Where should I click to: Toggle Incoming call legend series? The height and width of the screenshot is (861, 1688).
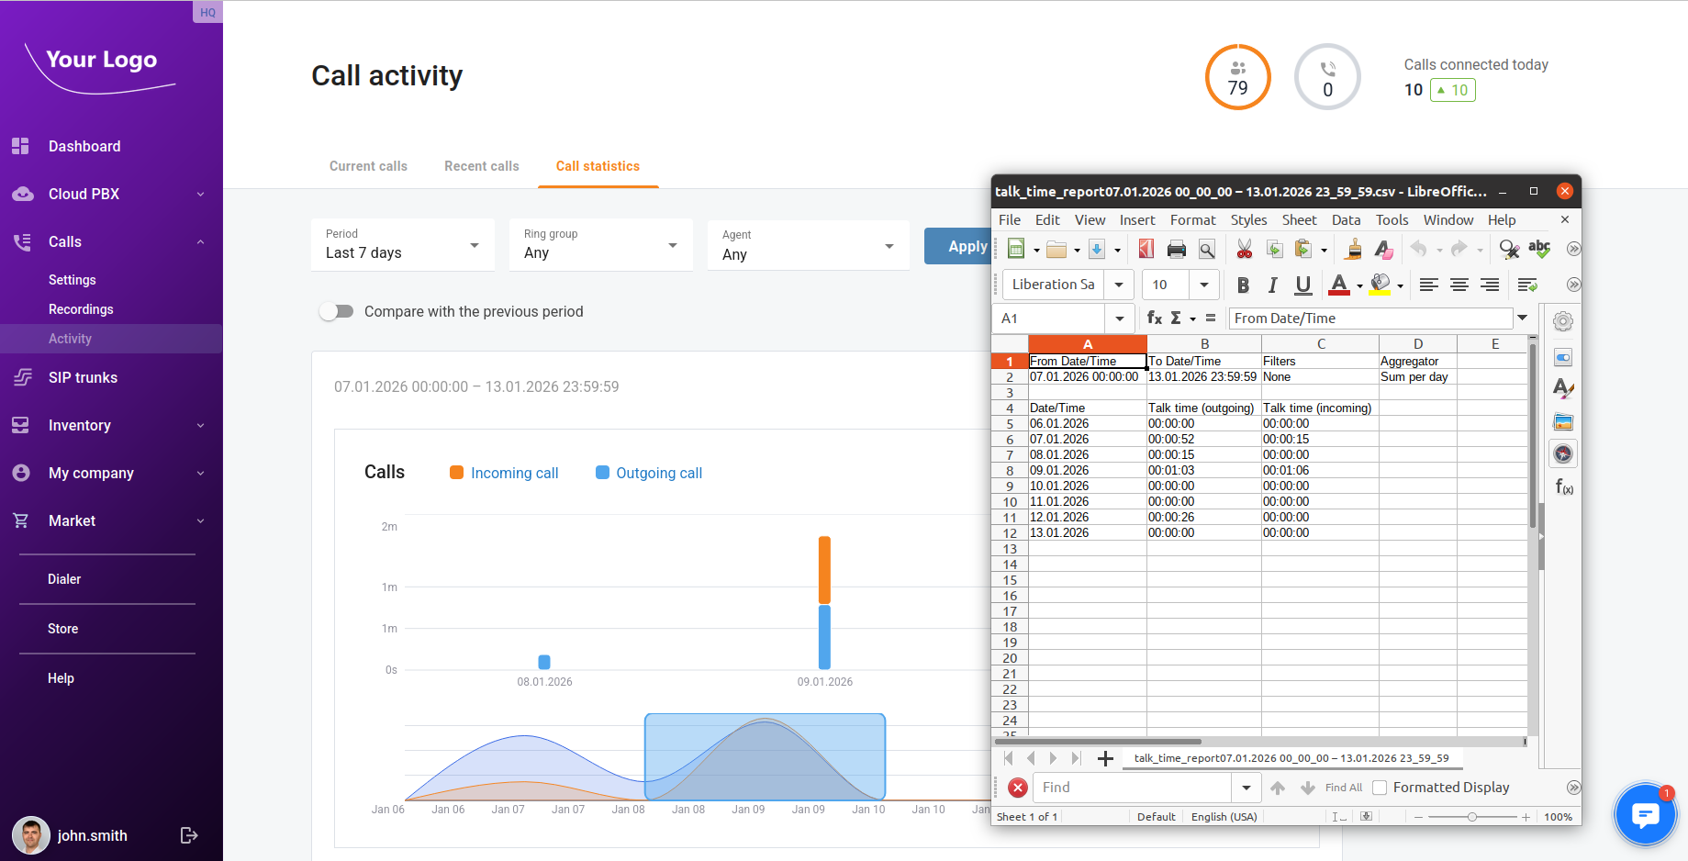pyautogui.click(x=504, y=473)
